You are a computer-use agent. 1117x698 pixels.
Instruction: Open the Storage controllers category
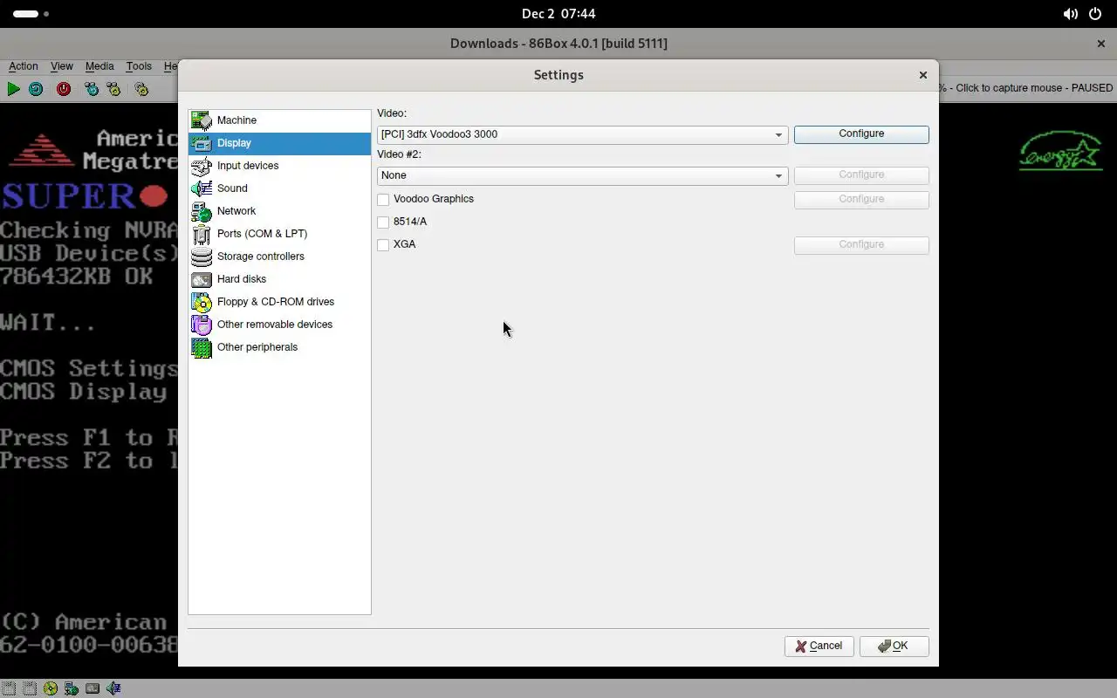coord(279,257)
